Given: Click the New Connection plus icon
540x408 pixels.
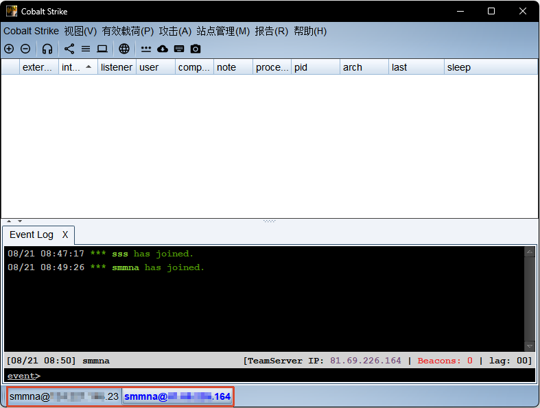Looking at the screenshot, I should click(x=9, y=49).
